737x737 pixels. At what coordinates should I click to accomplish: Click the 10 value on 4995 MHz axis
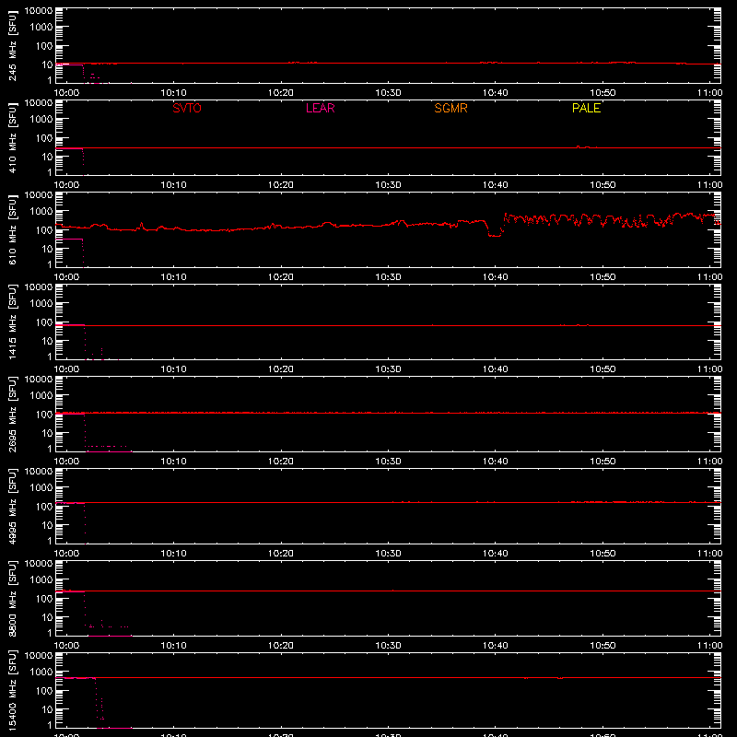click(x=47, y=525)
